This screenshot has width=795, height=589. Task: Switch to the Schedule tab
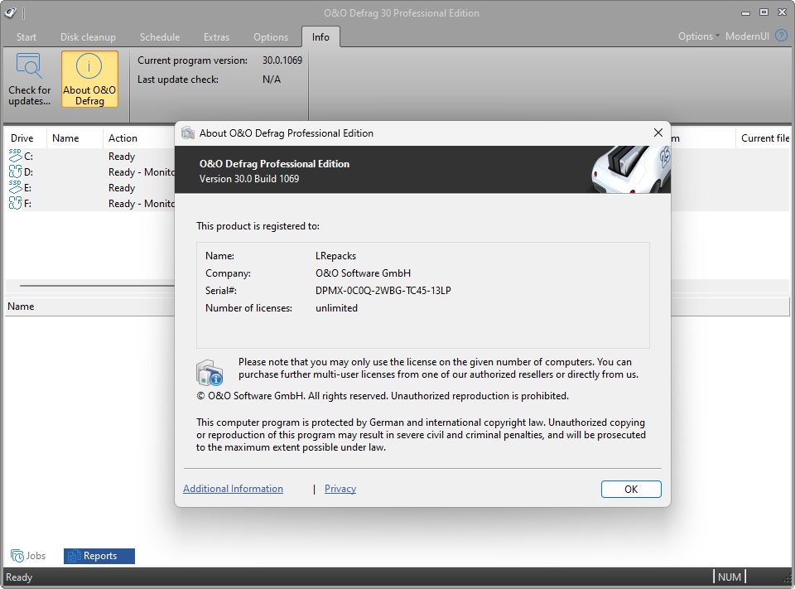160,37
